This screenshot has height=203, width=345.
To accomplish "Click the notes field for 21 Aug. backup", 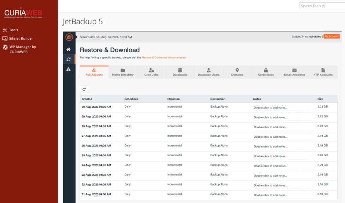I will pyautogui.click(x=284, y=195).
